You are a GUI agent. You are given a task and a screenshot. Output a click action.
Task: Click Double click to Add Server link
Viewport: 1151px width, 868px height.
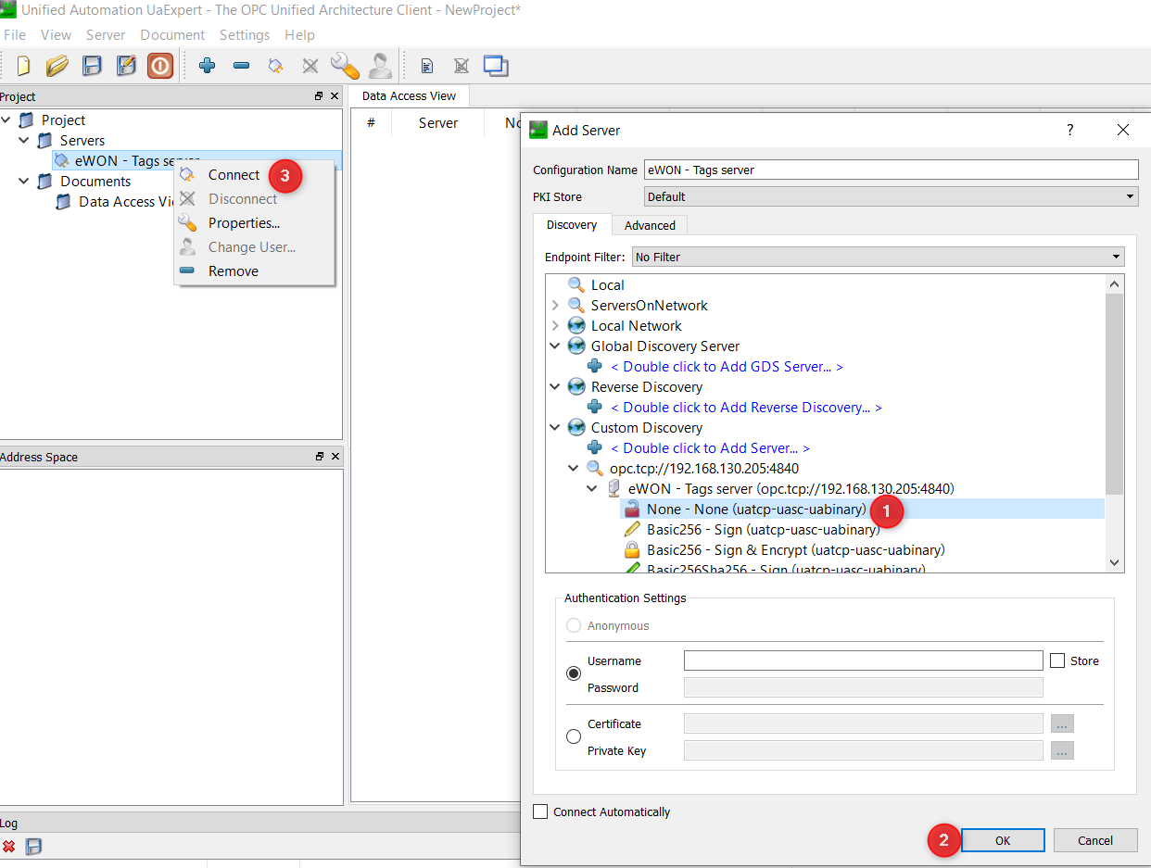[x=710, y=448]
